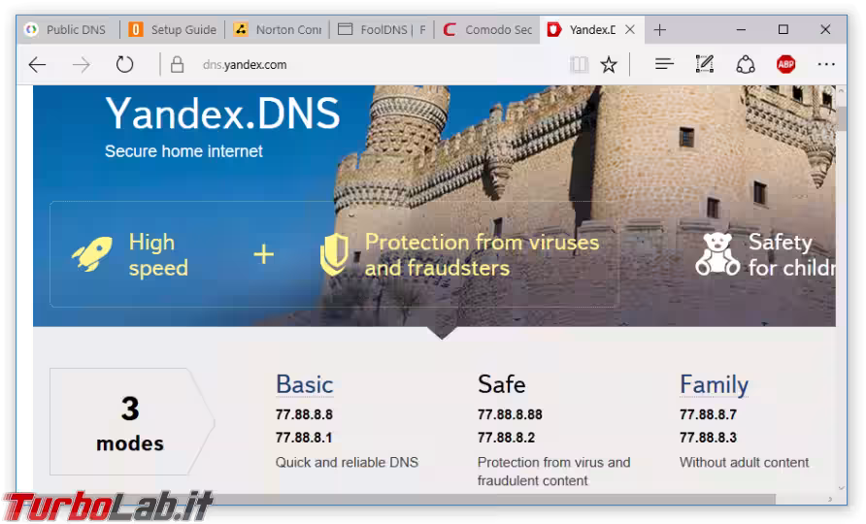866x524 pixels.
Task: Select the Safe mode heading
Action: pos(502,384)
